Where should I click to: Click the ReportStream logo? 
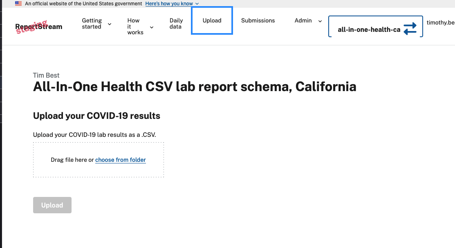[38, 27]
